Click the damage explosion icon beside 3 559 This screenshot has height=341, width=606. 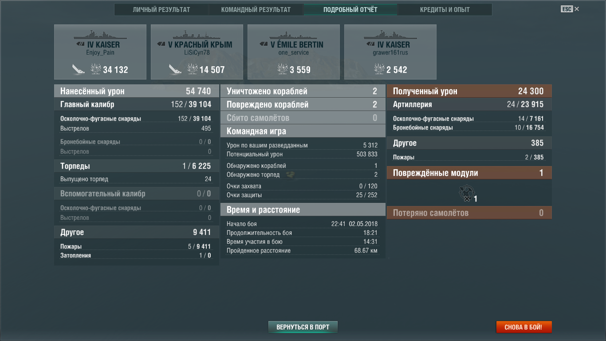click(x=283, y=69)
